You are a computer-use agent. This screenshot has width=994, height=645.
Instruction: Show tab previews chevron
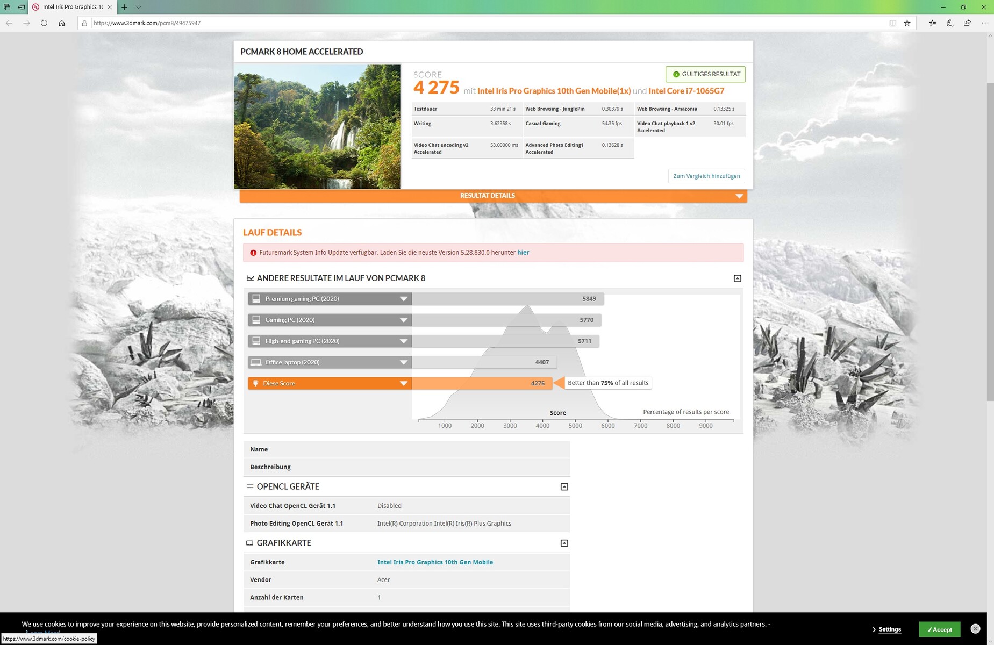[x=138, y=7]
